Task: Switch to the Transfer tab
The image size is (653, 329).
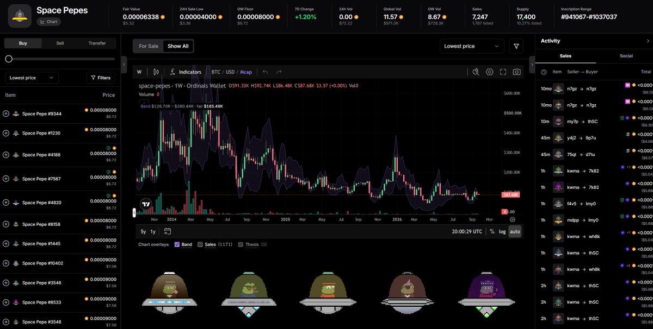Action: (97, 43)
